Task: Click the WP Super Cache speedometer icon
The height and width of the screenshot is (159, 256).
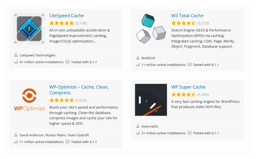Action: (x=151, y=100)
